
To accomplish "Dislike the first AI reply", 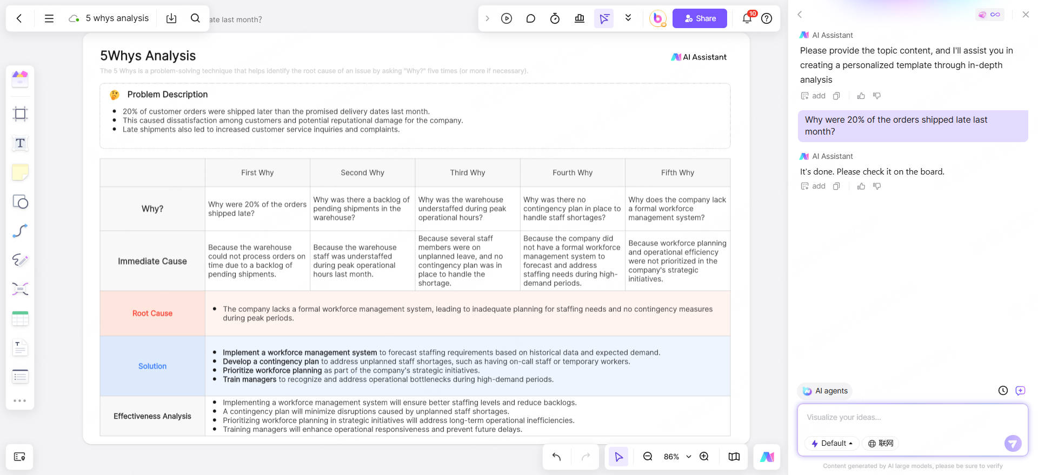I will tap(877, 96).
